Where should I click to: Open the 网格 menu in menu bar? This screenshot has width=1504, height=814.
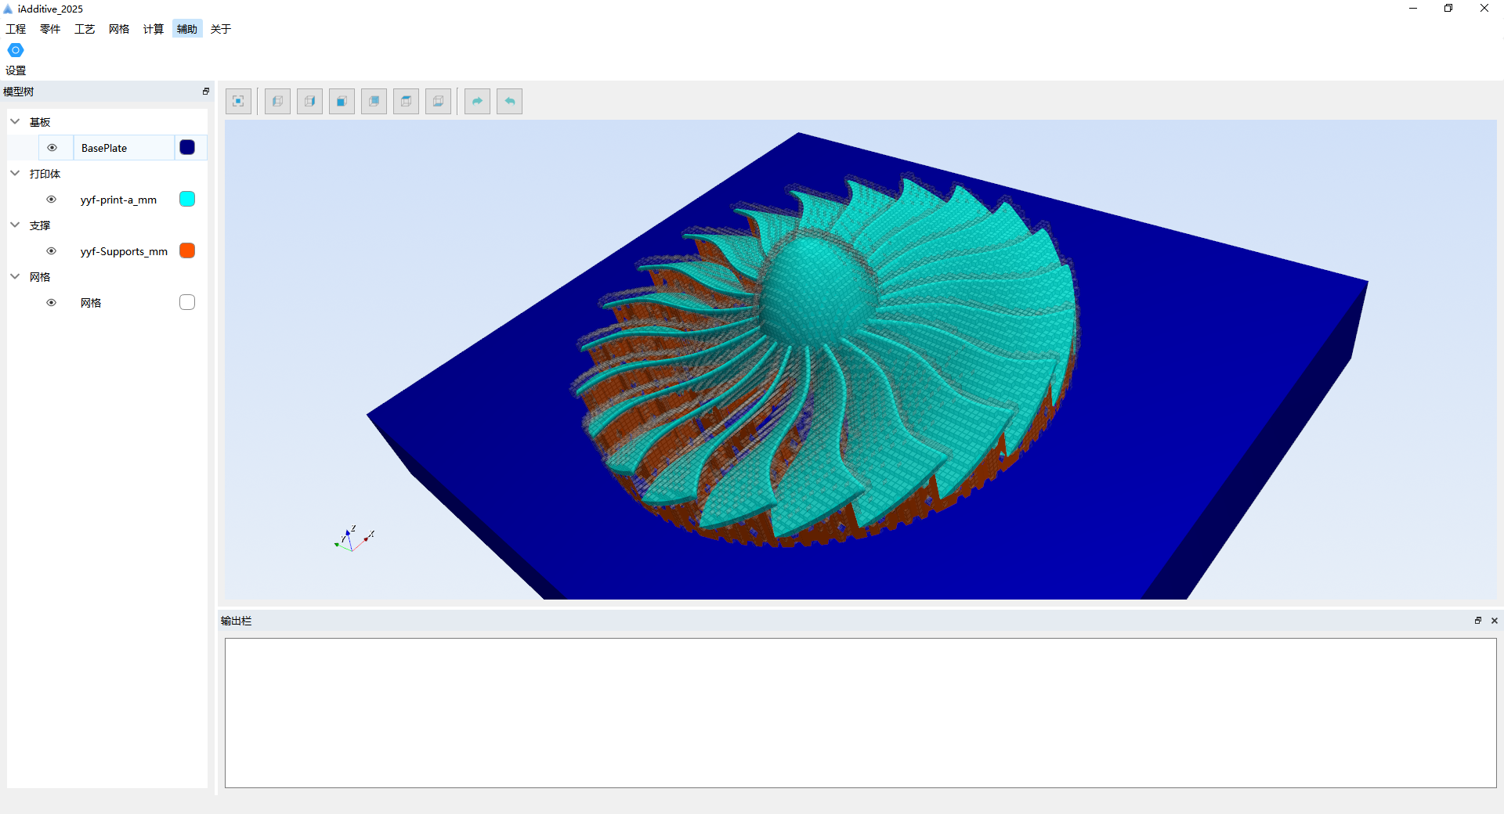click(x=119, y=29)
